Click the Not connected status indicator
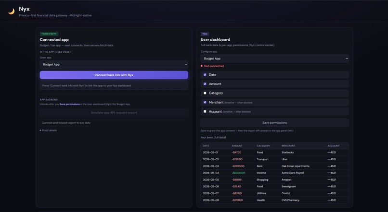 point(212,66)
